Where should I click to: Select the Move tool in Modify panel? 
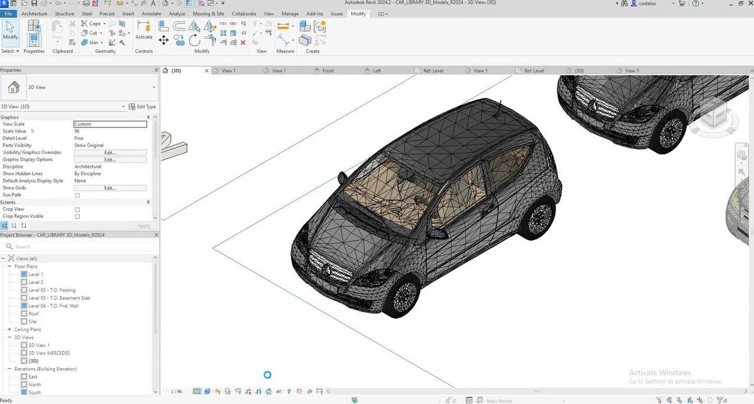tap(164, 40)
